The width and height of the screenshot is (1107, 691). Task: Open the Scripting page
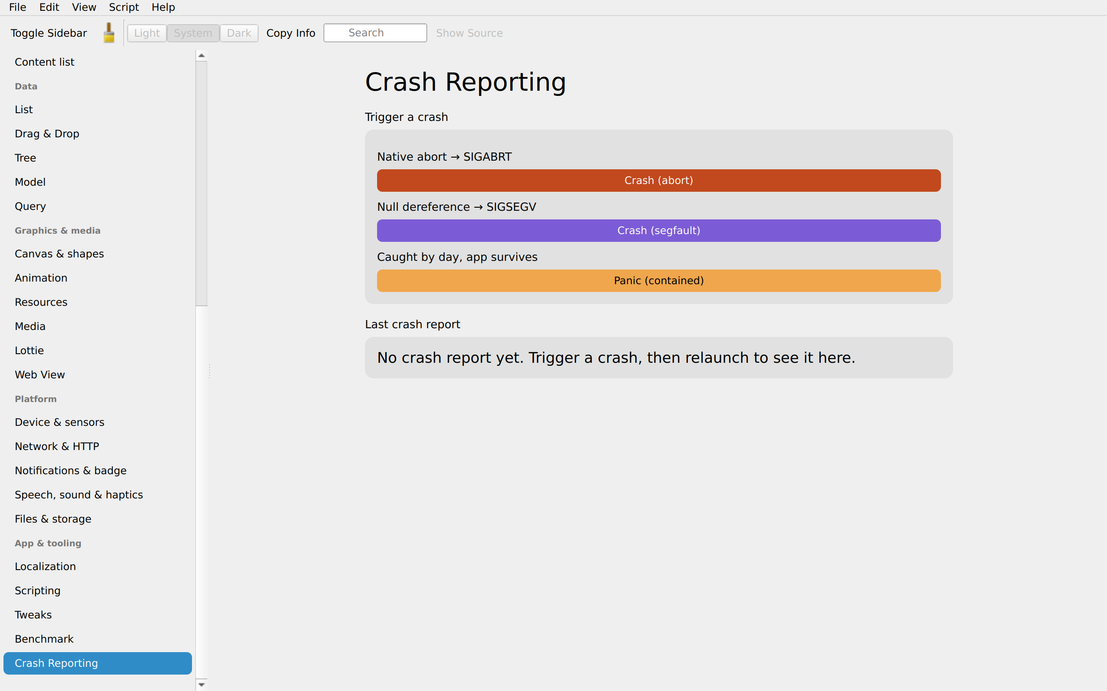(97, 591)
